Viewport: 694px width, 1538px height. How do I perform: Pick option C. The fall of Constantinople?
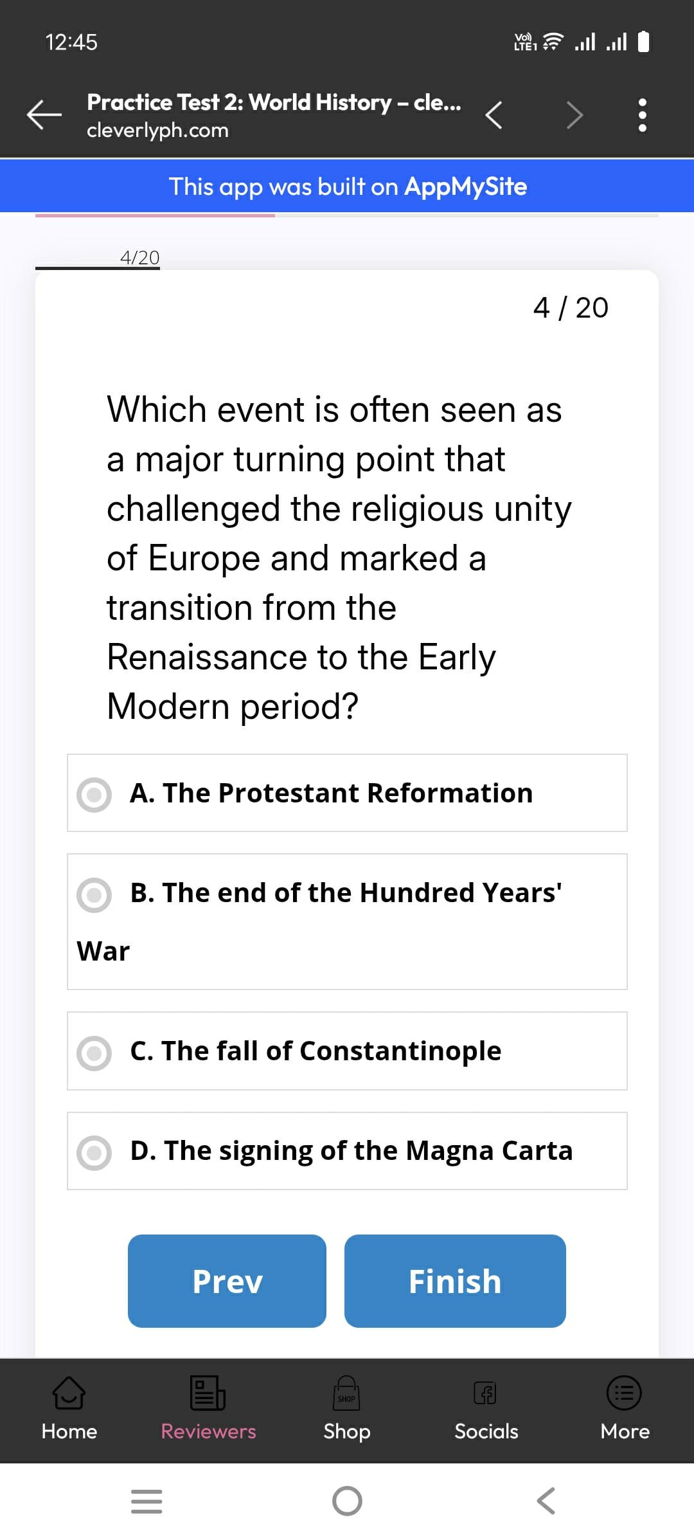(x=94, y=1053)
